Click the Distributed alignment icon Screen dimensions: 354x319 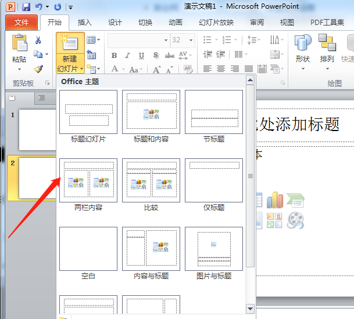click(262, 68)
